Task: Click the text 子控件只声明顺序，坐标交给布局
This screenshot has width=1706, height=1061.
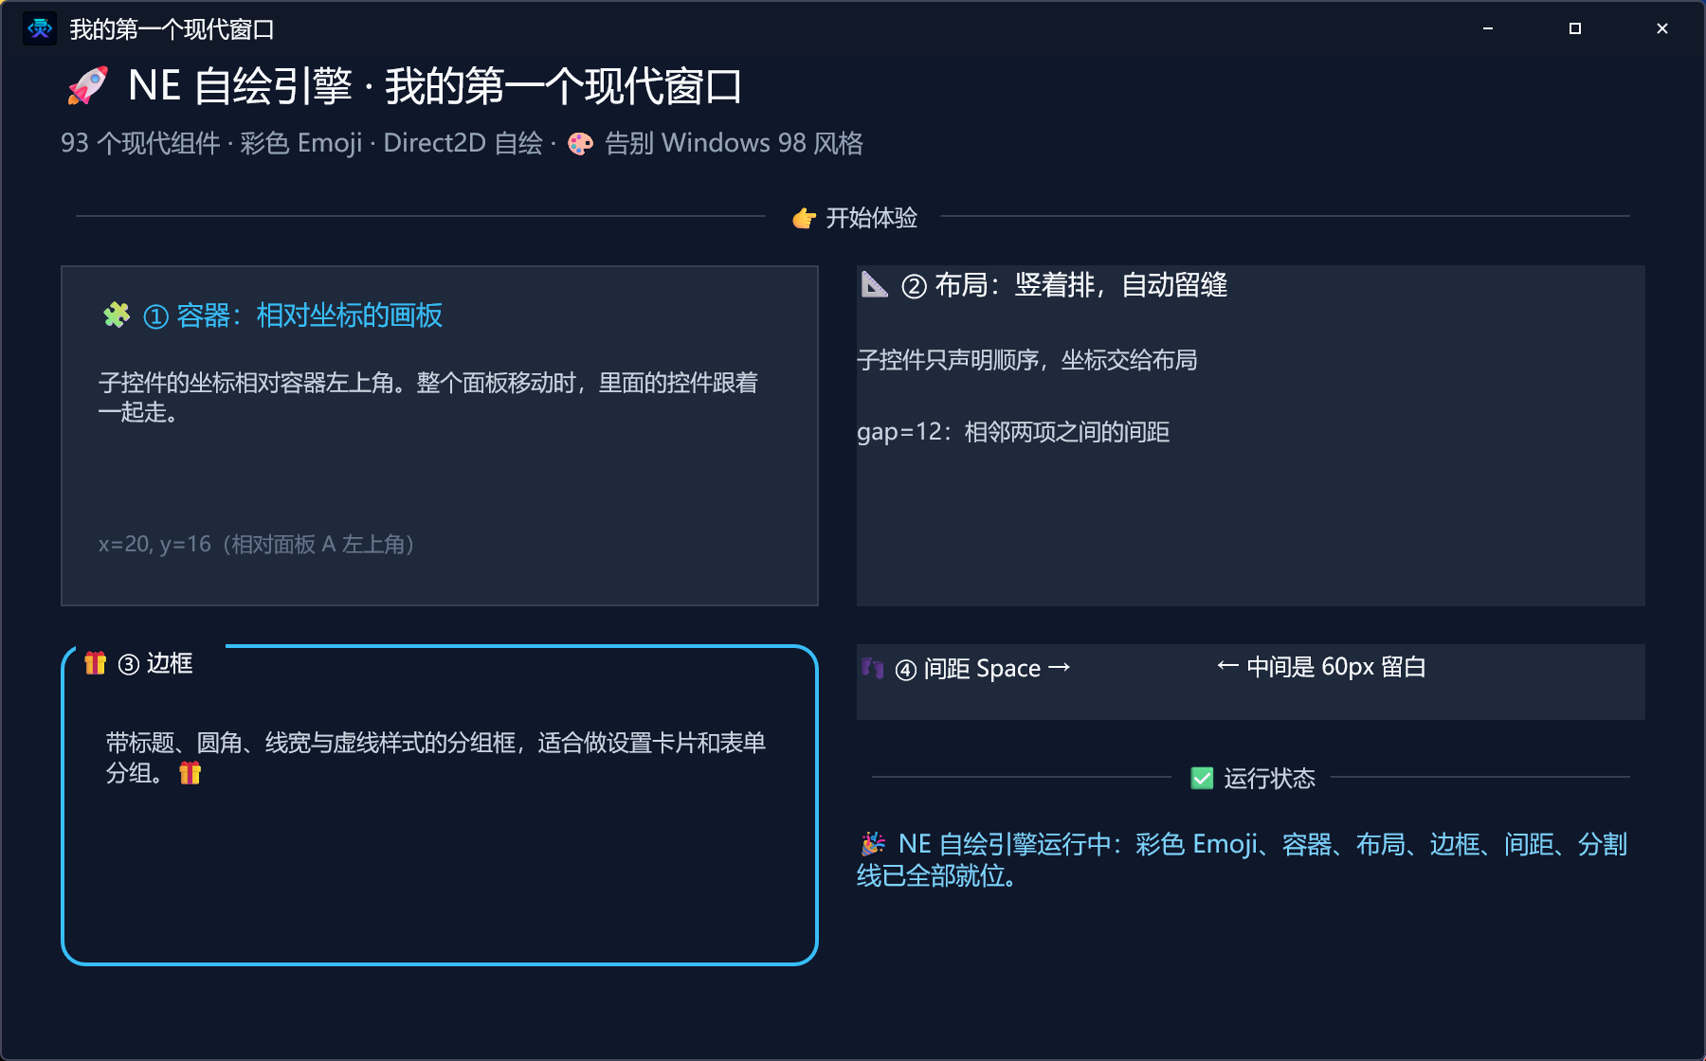Action: click(x=1027, y=360)
